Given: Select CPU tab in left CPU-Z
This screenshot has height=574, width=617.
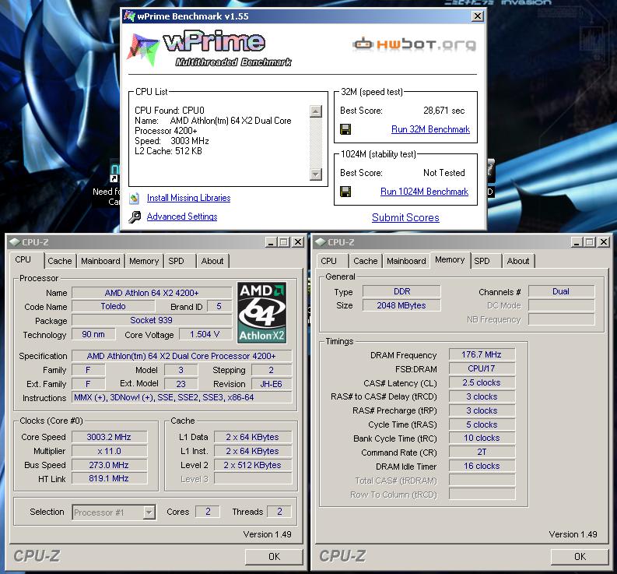Looking at the screenshot, I should click(23, 259).
